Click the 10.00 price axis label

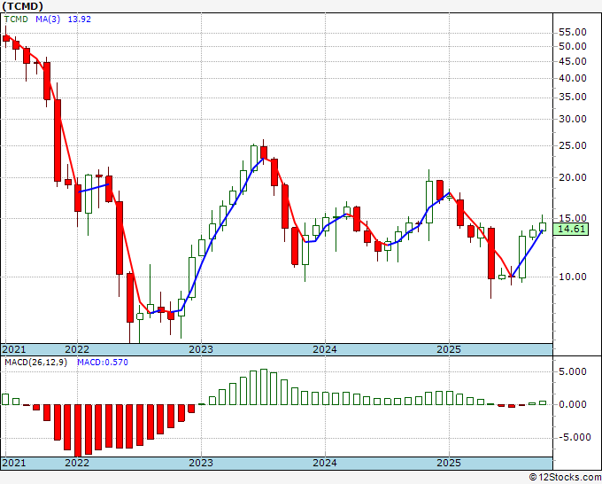click(573, 277)
